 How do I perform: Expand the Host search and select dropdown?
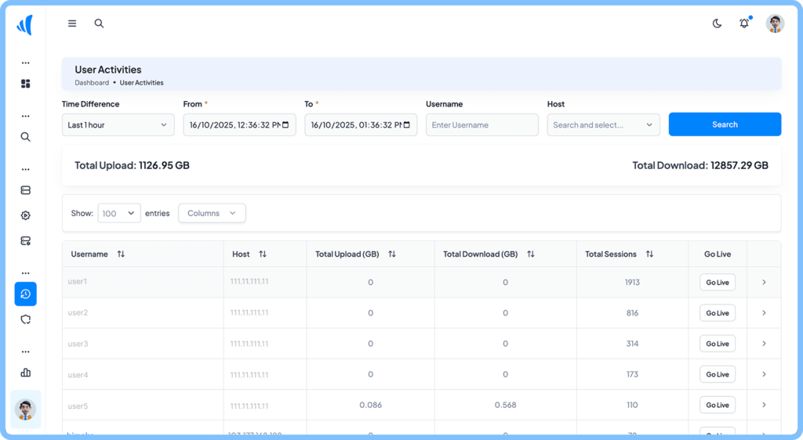pyautogui.click(x=603, y=125)
